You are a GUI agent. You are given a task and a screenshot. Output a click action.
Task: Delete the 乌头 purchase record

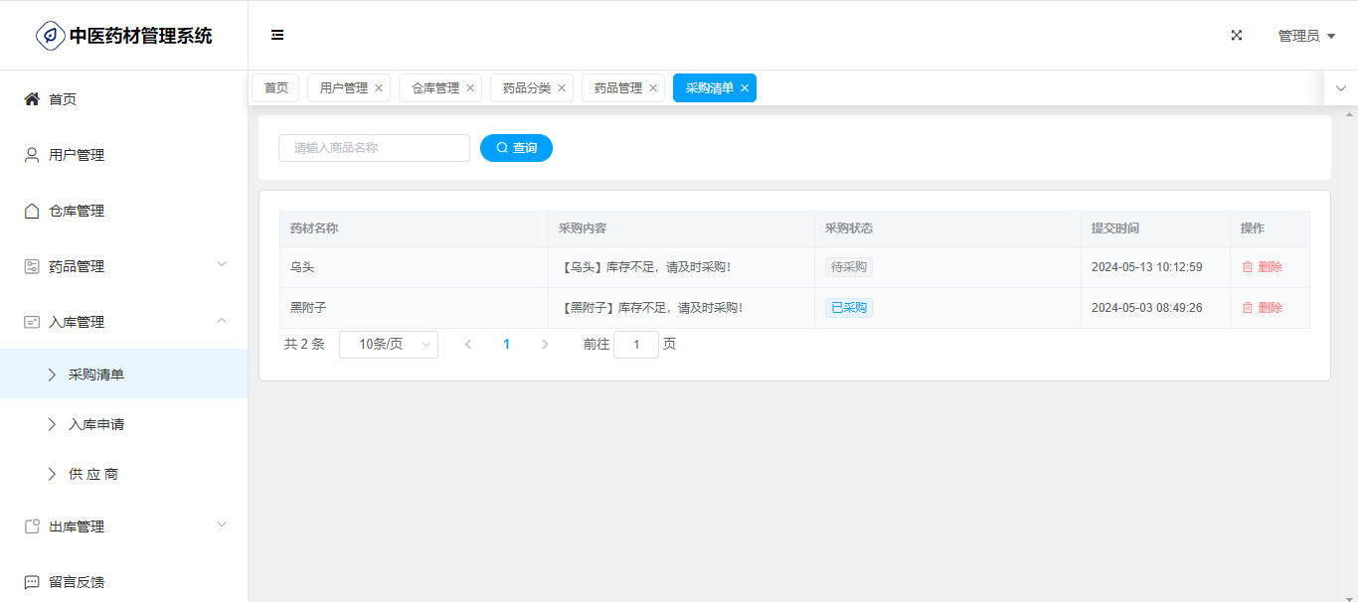click(x=1262, y=267)
